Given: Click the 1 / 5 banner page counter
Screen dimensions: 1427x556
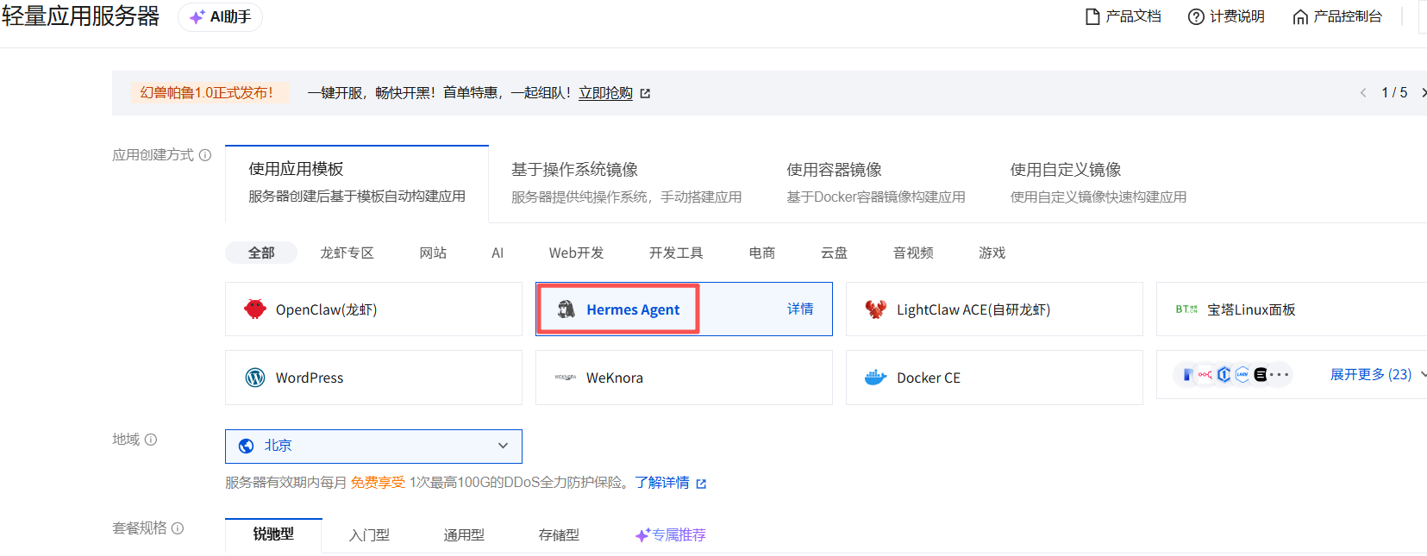Looking at the screenshot, I should point(1394,92).
